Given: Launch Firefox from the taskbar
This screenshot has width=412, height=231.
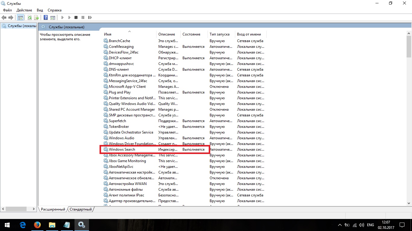Looking at the screenshot, I should pyautogui.click(x=37, y=225).
